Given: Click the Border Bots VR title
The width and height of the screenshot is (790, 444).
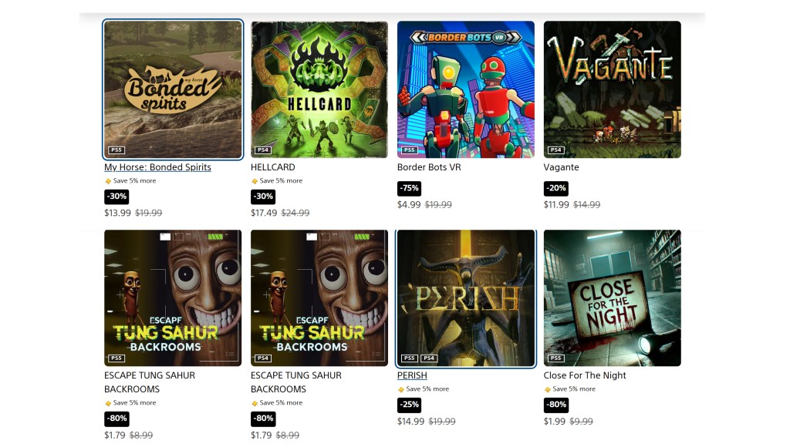Looking at the screenshot, I should pyautogui.click(x=429, y=167).
